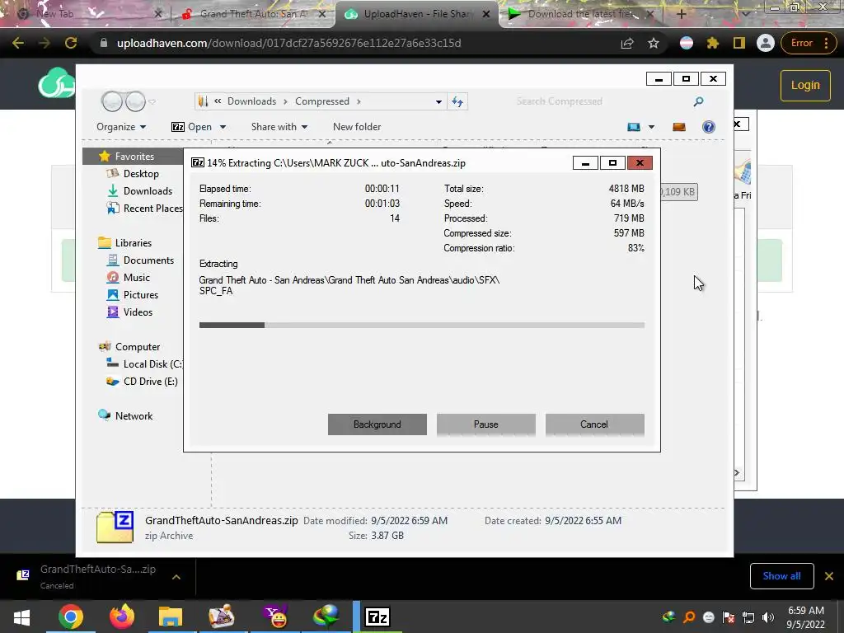Open the Videos library
844x633 pixels.
point(138,312)
